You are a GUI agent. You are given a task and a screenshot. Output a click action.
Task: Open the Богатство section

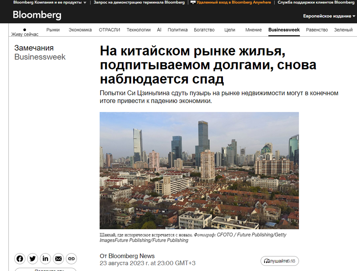point(204,30)
